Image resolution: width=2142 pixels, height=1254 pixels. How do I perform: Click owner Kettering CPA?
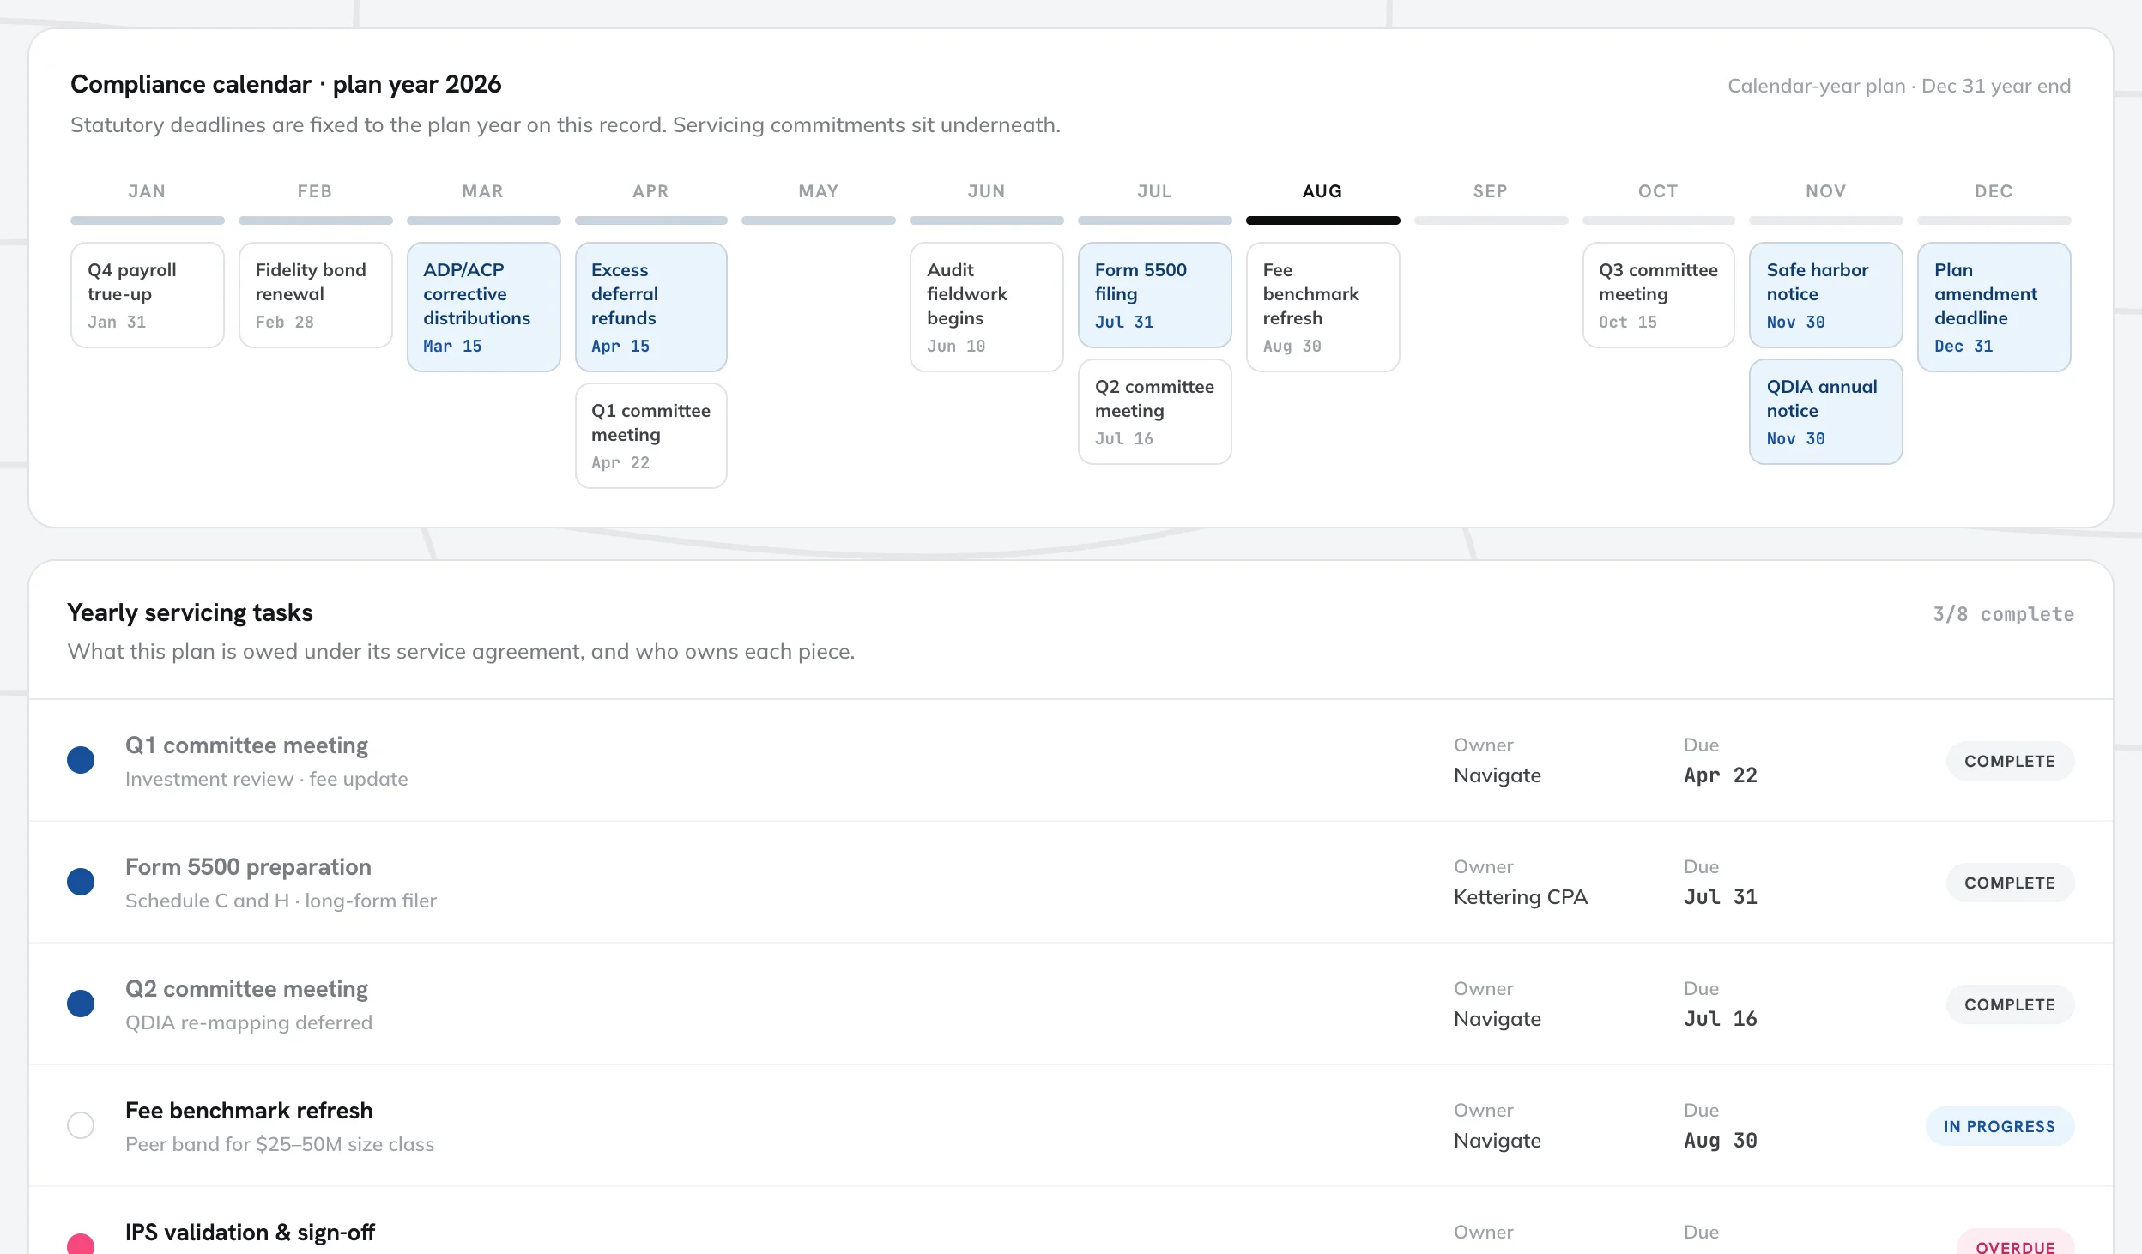tap(1521, 896)
